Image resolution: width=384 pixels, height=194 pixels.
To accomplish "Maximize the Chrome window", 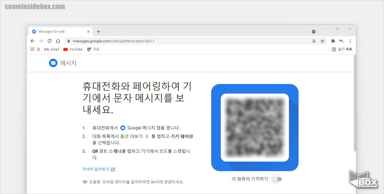I will (338, 29).
